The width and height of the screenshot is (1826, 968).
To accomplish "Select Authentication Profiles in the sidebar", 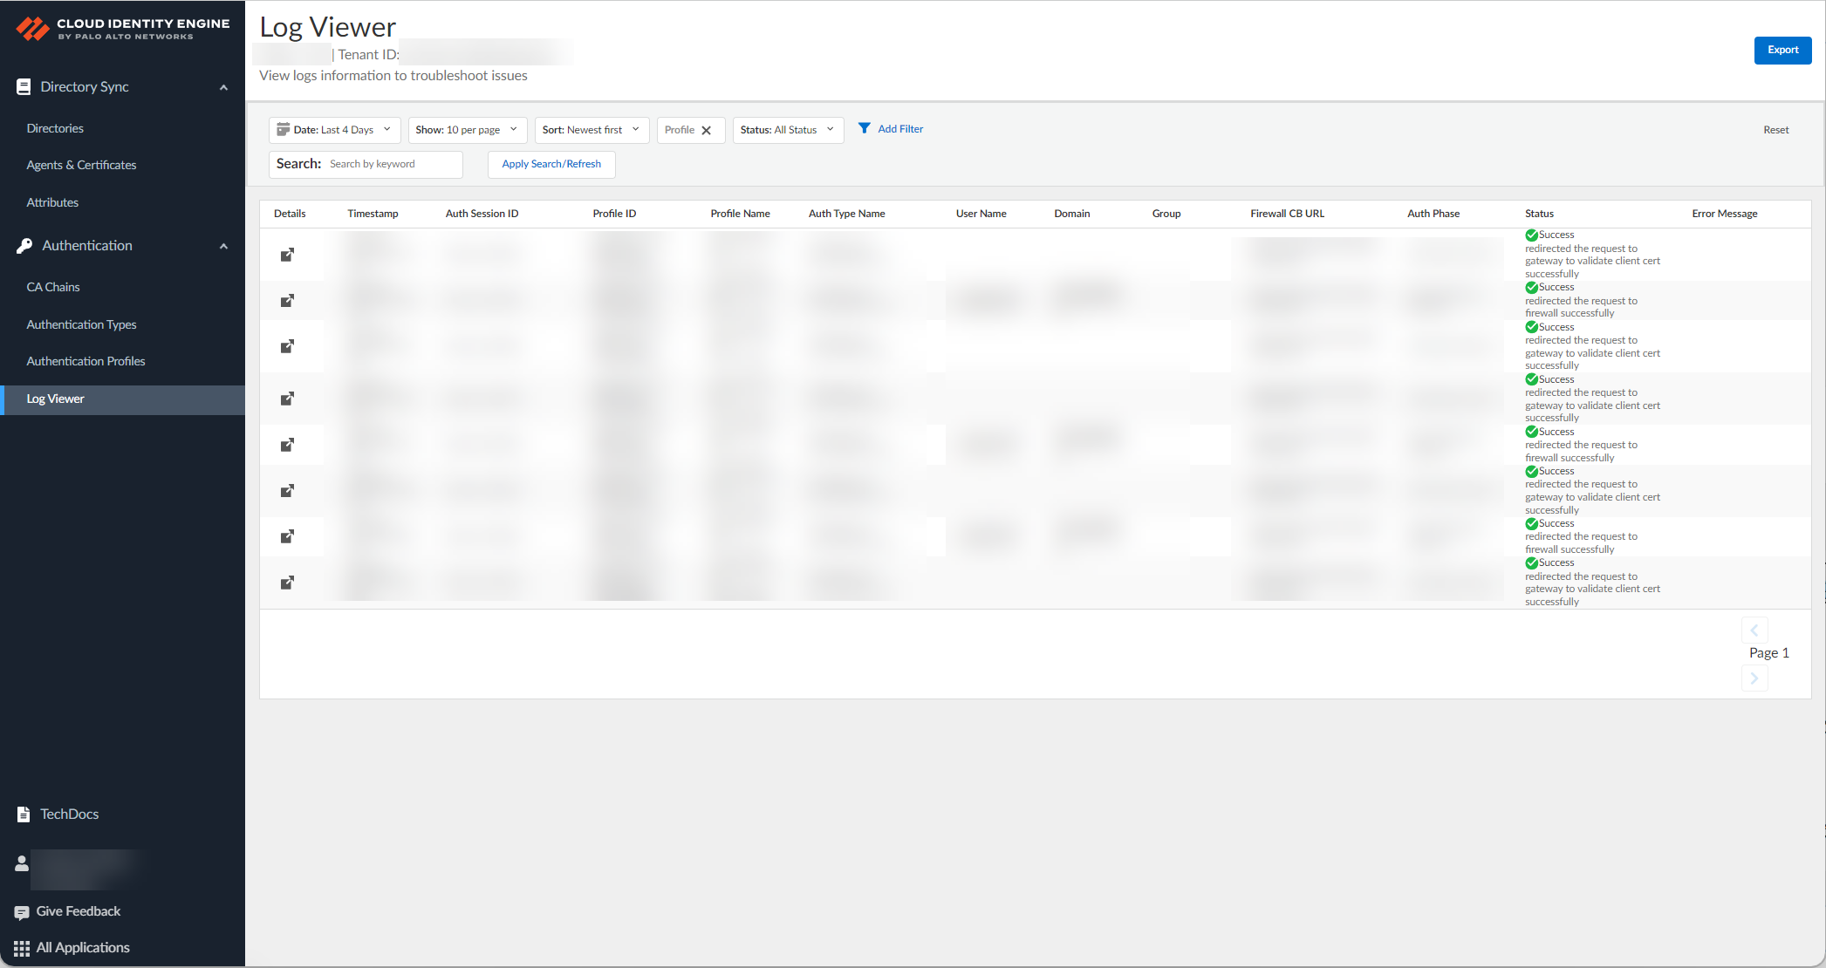I will [x=85, y=360].
